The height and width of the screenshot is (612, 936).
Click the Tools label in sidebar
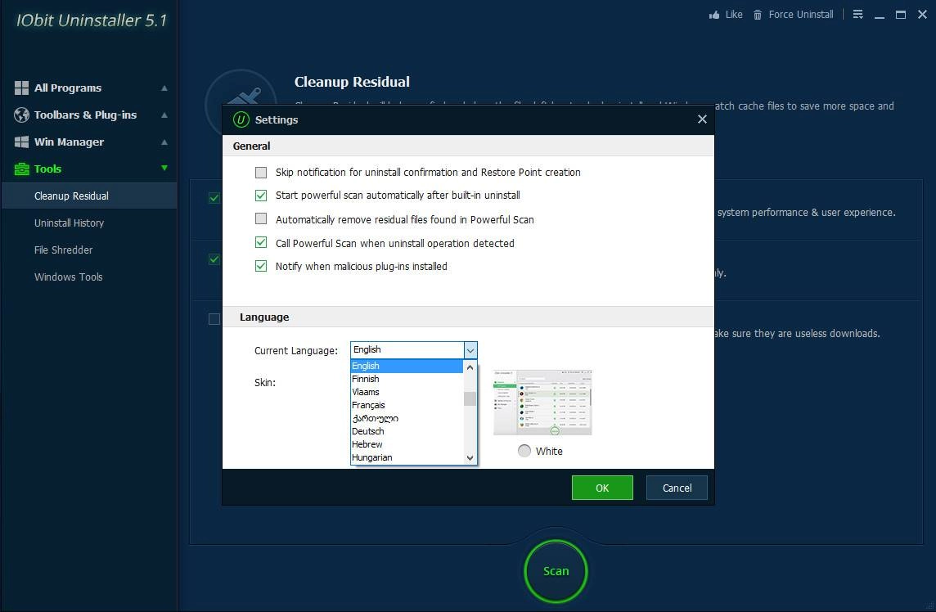47,169
